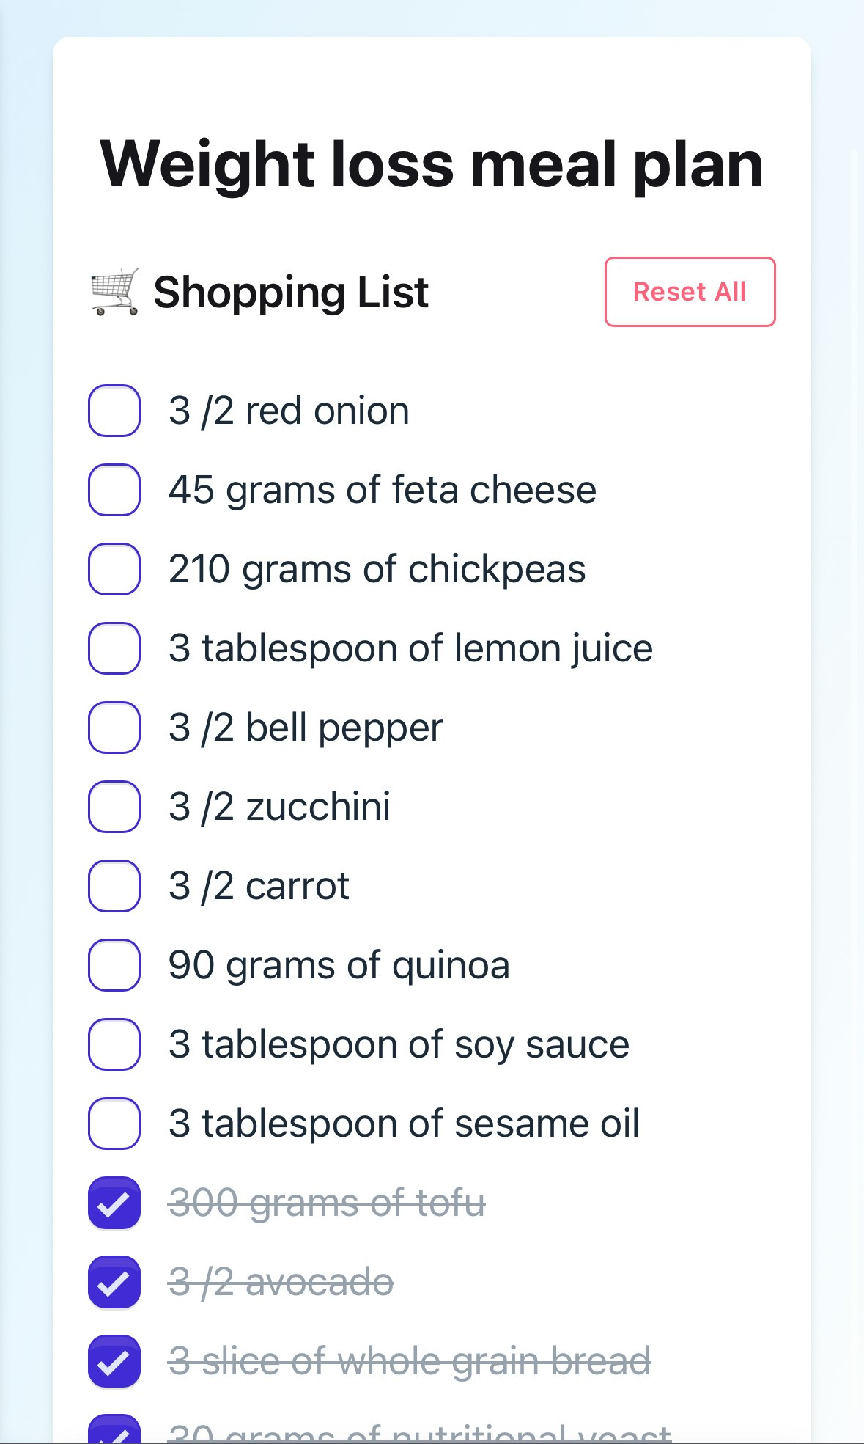Screen dimensions: 864x1444
Task: Check the carrot checkbox
Action: tap(114, 886)
